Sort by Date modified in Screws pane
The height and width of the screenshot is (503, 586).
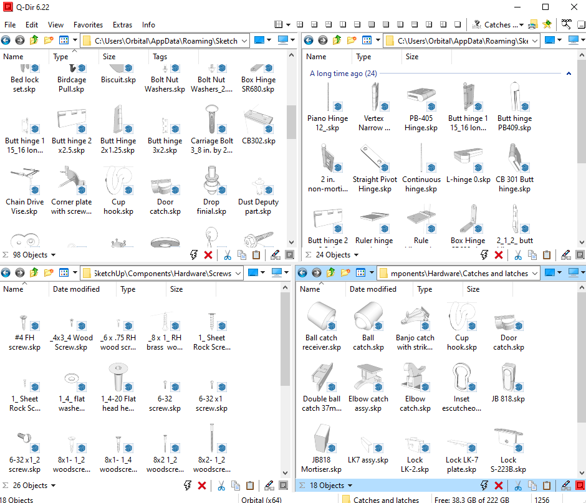[x=82, y=289]
